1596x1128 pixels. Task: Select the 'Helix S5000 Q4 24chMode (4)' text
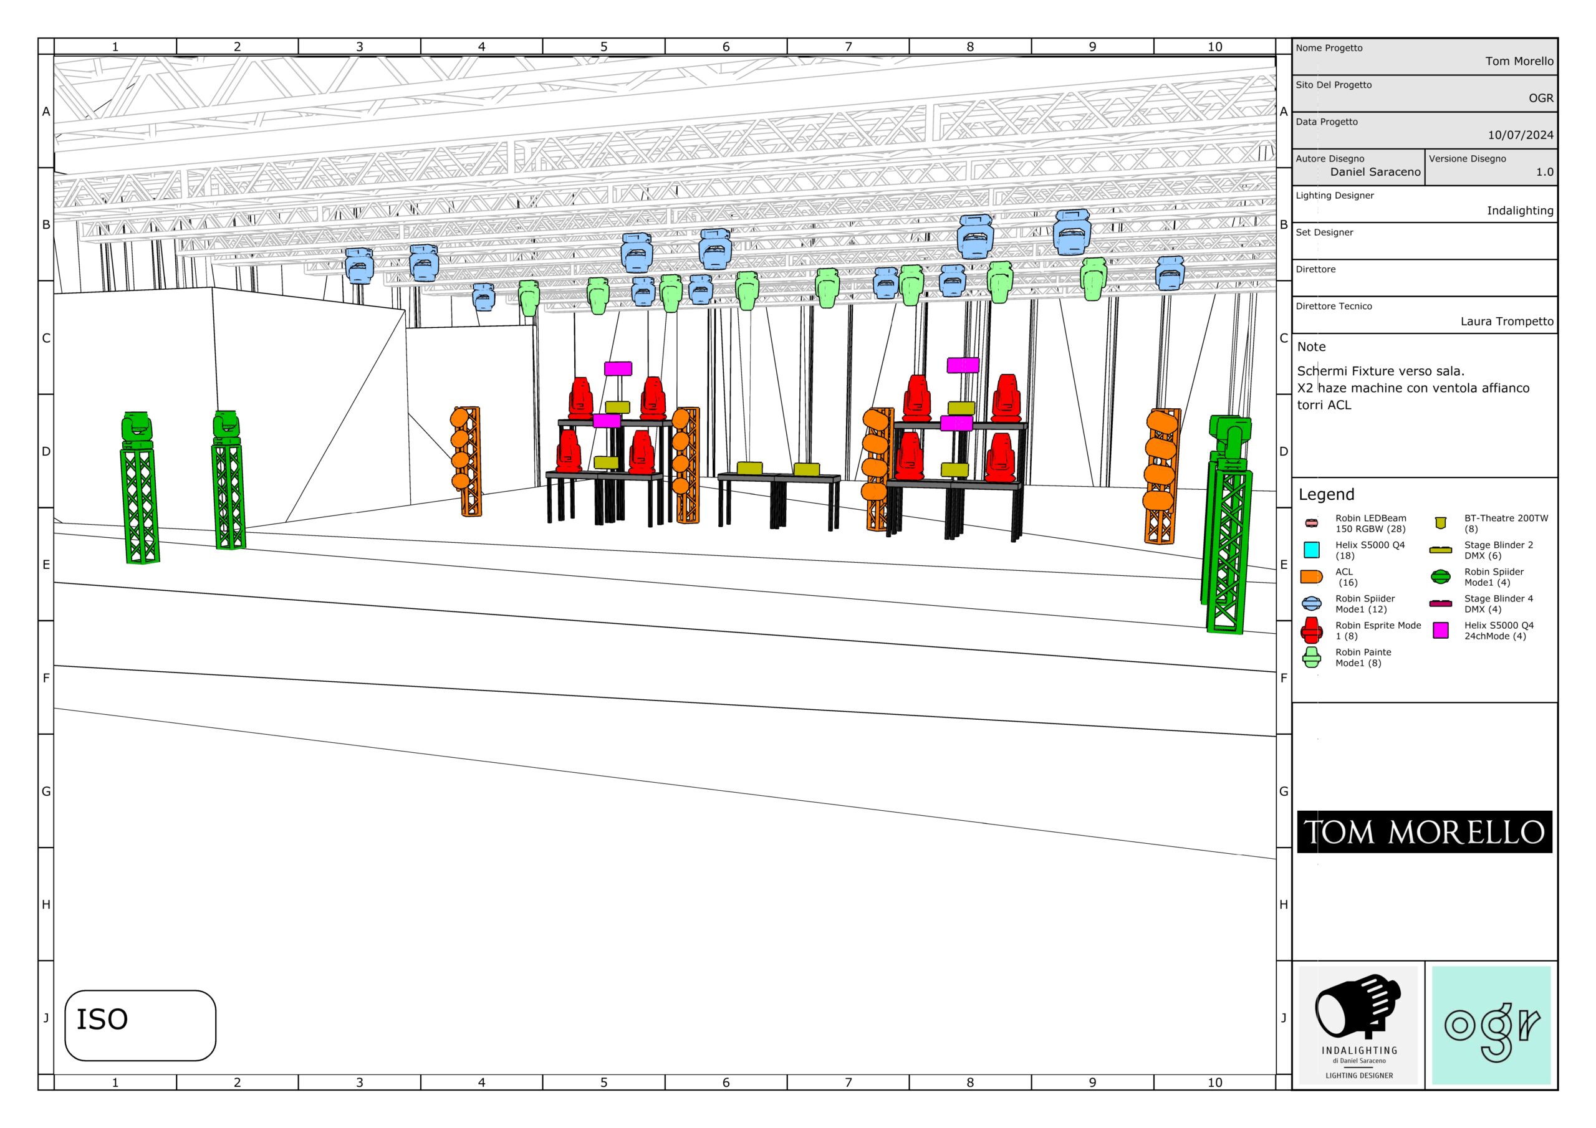[1499, 631]
